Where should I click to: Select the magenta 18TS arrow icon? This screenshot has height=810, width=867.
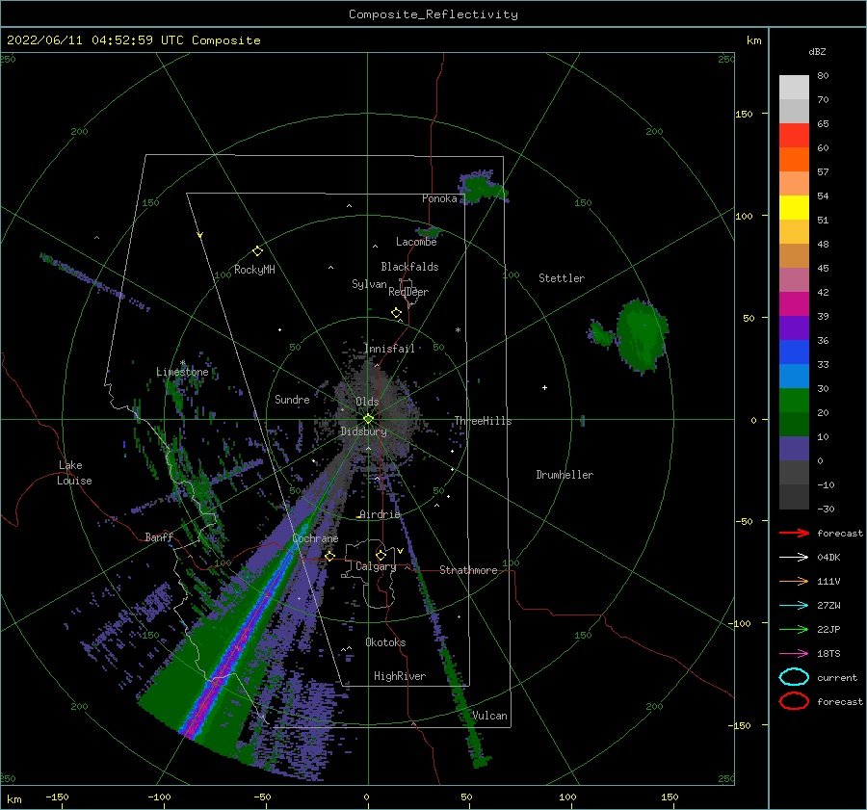[794, 654]
